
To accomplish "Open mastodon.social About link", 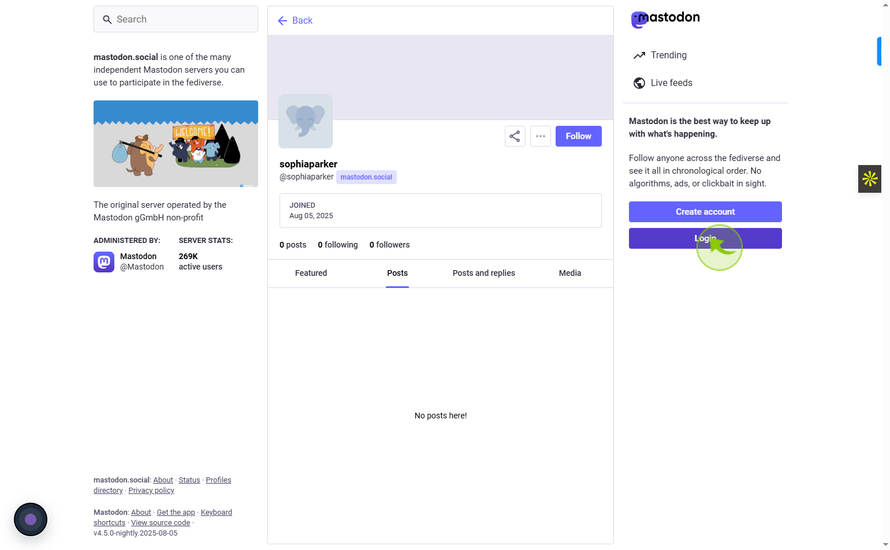I will (163, 480).
